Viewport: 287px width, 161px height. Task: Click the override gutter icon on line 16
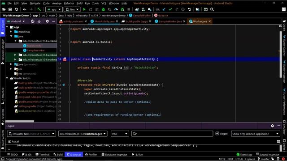click(x=64, y=85)
